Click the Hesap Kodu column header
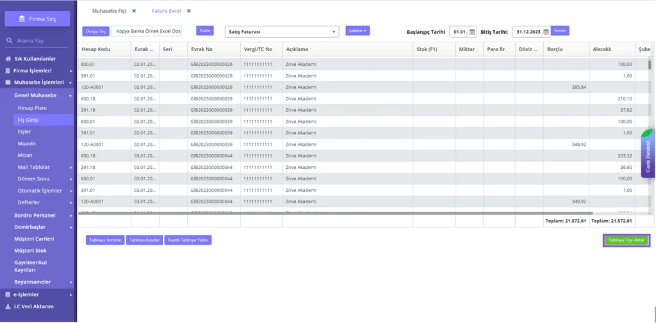Viewport: 656px width, 323px height. tap(104, 49)
